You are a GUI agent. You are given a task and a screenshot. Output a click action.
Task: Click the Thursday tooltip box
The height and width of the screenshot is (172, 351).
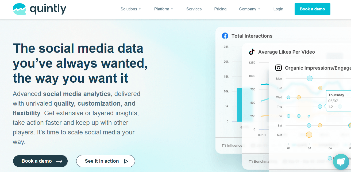pos(338,101)
